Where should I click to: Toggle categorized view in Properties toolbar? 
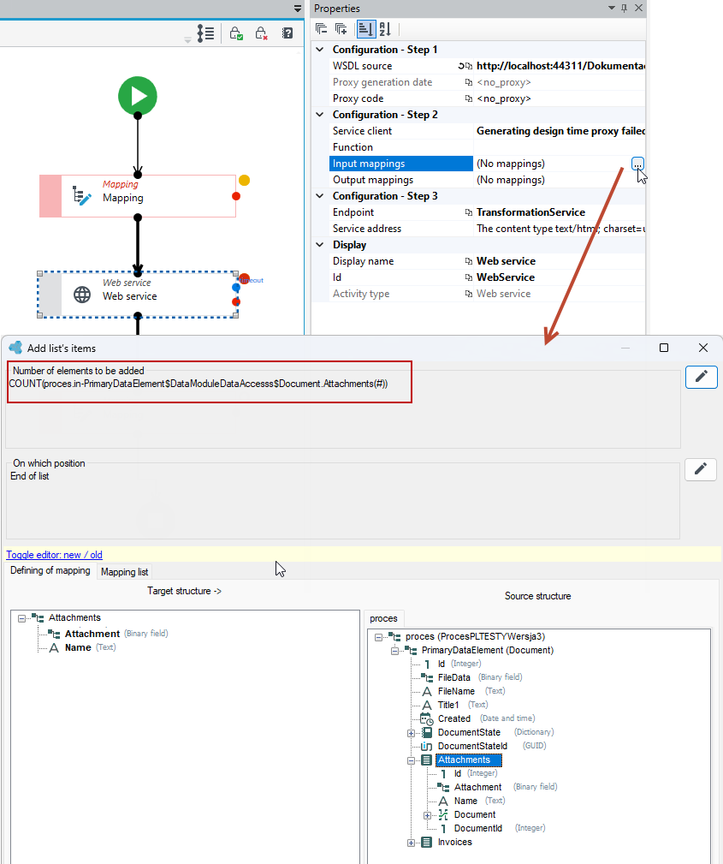point(365,28)
